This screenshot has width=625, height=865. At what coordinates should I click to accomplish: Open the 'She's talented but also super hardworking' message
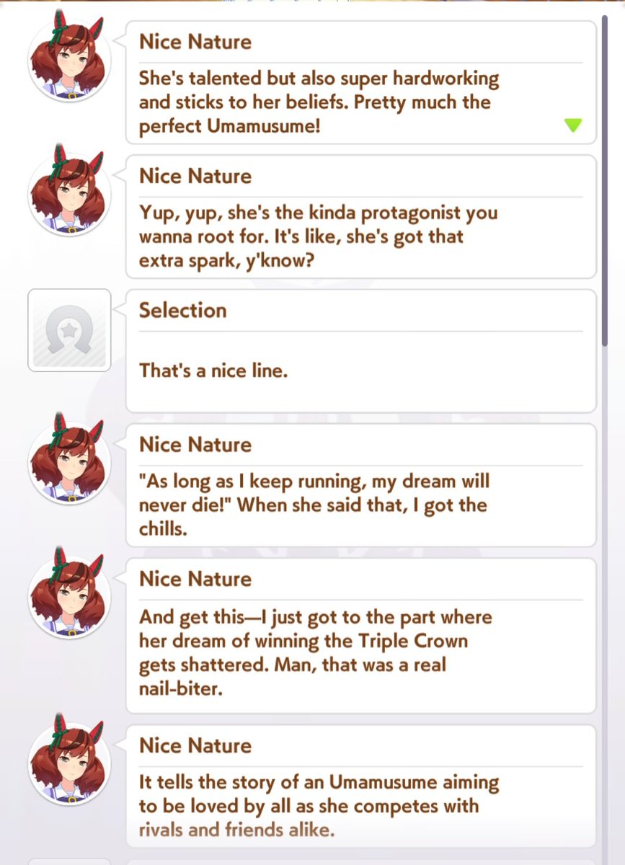click(x=361, y=82)
